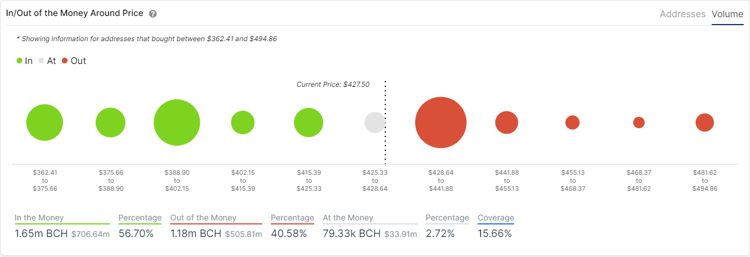Click the Coverage label
Screen dimensions: 750x257
[x=496, y=218]
